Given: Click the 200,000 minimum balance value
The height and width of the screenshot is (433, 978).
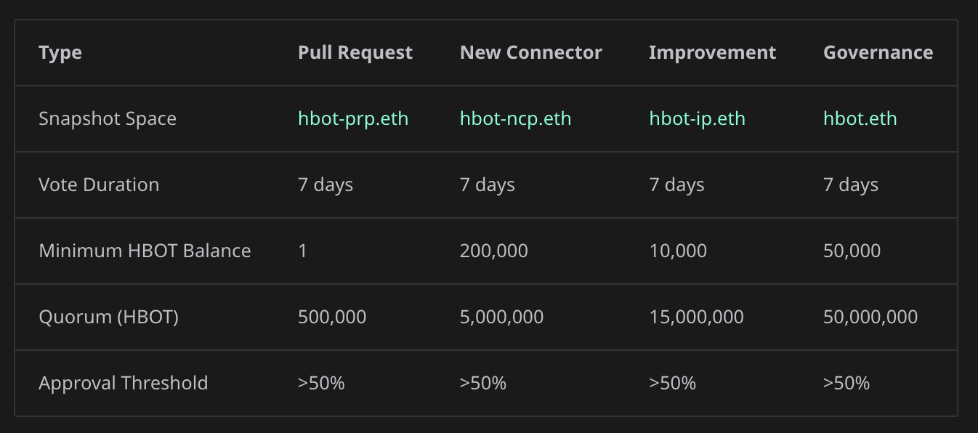Looking at the screenshot, I should coord(493,251).
